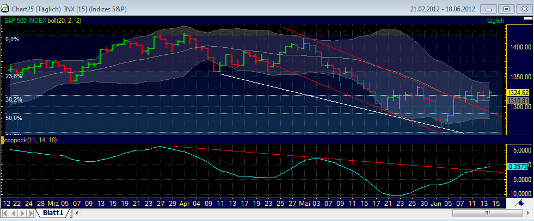Image resolution: width=534 pixels, height=221 pixels.
Task: Click the 50,0% Fibonacci level label
Action: (x=14, y=118)
